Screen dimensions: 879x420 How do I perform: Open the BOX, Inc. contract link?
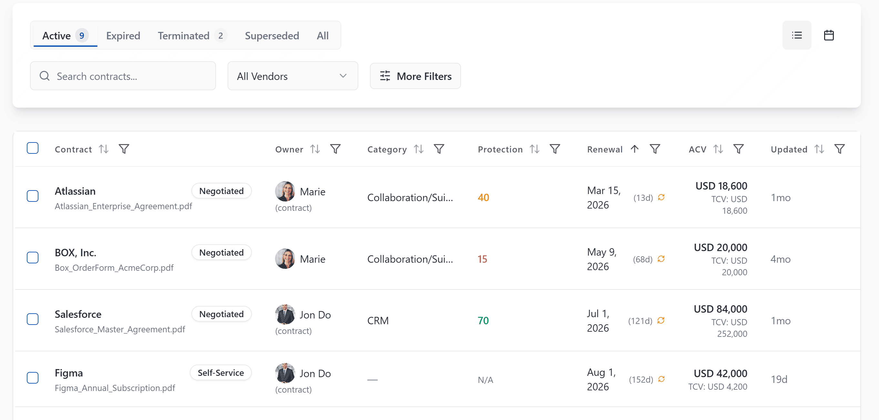click(76, 252)
